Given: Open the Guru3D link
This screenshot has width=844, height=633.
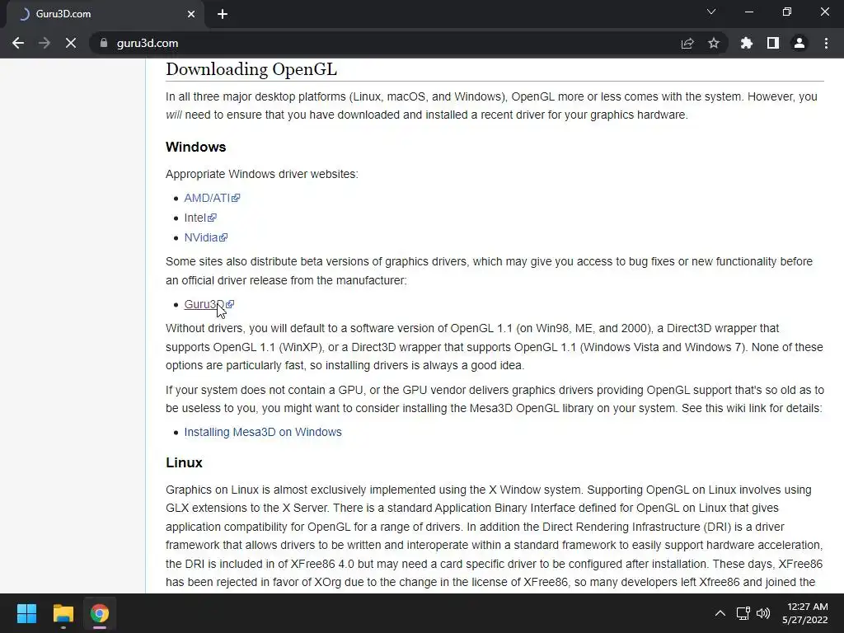Looking at the screenshot, I should [209, 304].
